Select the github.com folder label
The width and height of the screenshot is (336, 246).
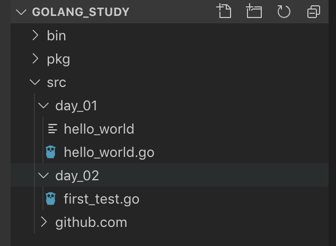tap(91, 223)
